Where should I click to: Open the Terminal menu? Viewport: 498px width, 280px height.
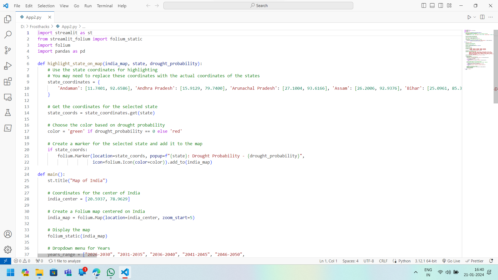[x=105, y=6]
